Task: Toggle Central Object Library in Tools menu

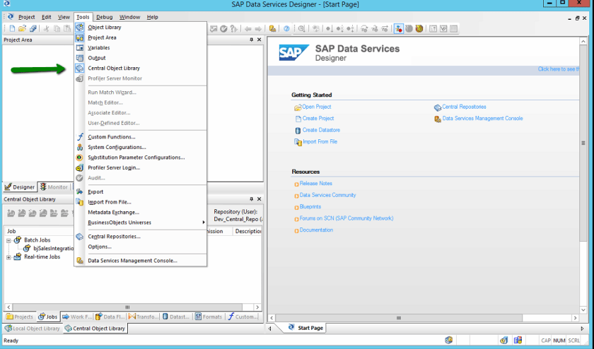Action: tap(113, 69)
